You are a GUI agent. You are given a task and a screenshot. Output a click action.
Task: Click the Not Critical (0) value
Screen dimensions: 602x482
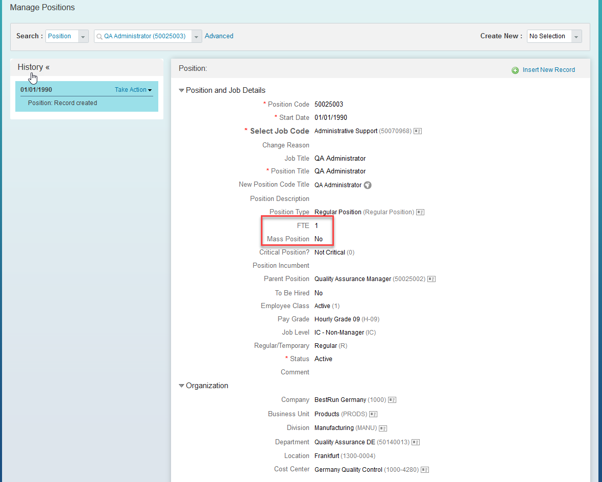334,252
